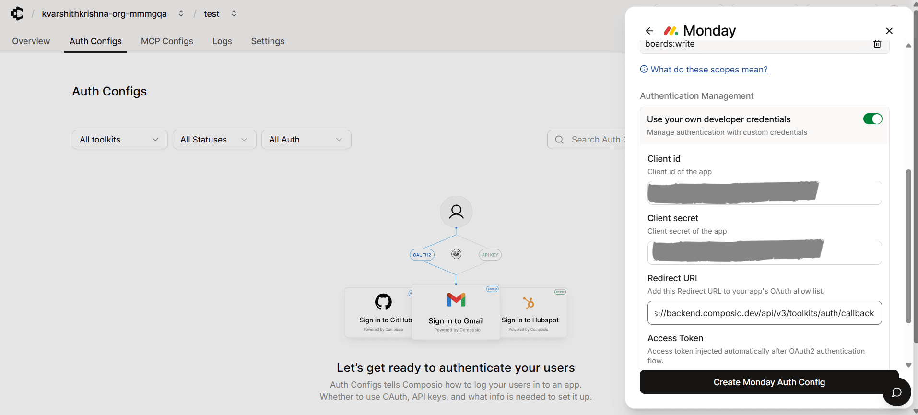Toggle Use your own developer credentials switch

point(872,119)
